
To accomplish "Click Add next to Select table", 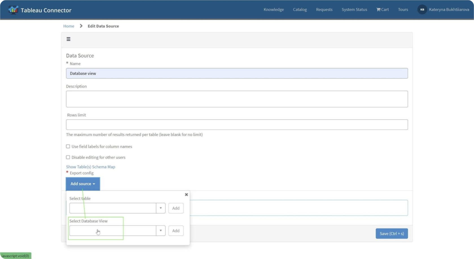I will (175, 208).
